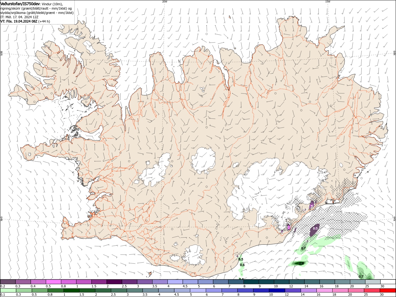
Task: Click the dark green rain cell labelled 2.2
Action: (299, 263)
